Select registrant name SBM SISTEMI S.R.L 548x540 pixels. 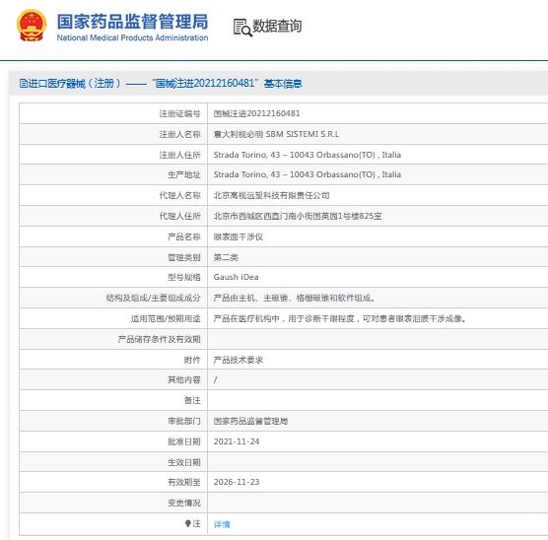276,134
